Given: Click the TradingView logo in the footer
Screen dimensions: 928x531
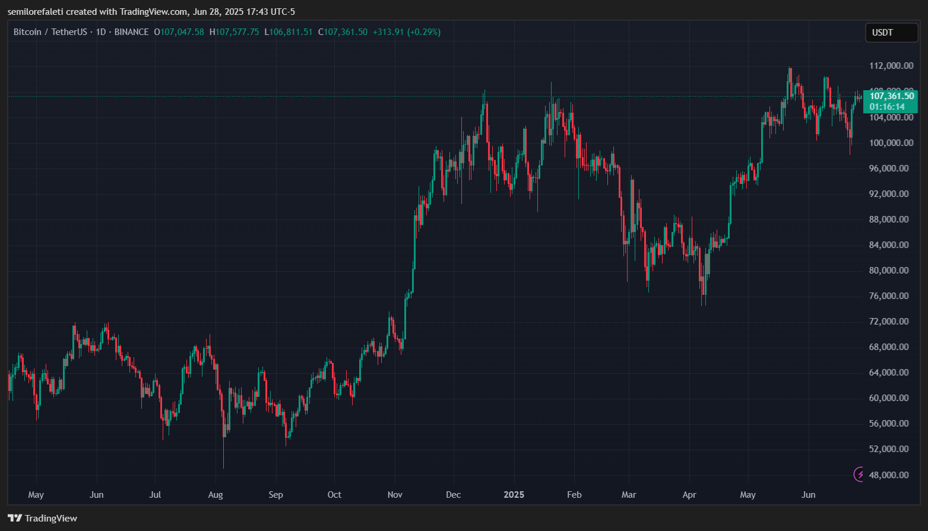Looking at the screenshot, I should (x=43, y=518).
